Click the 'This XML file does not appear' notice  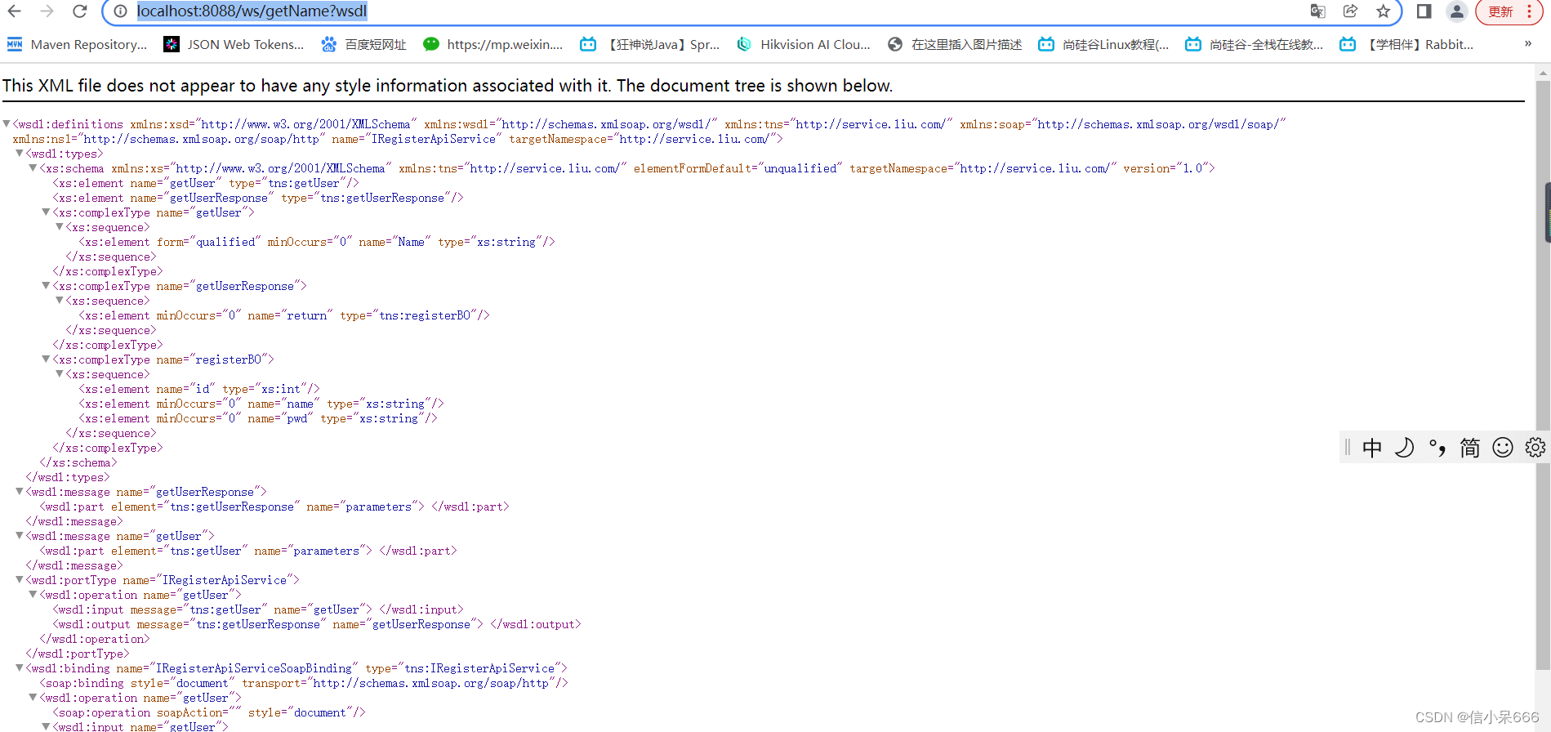448,86
